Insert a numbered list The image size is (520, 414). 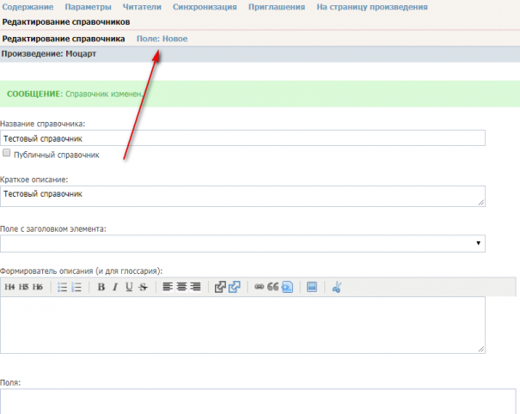(76, 287)
